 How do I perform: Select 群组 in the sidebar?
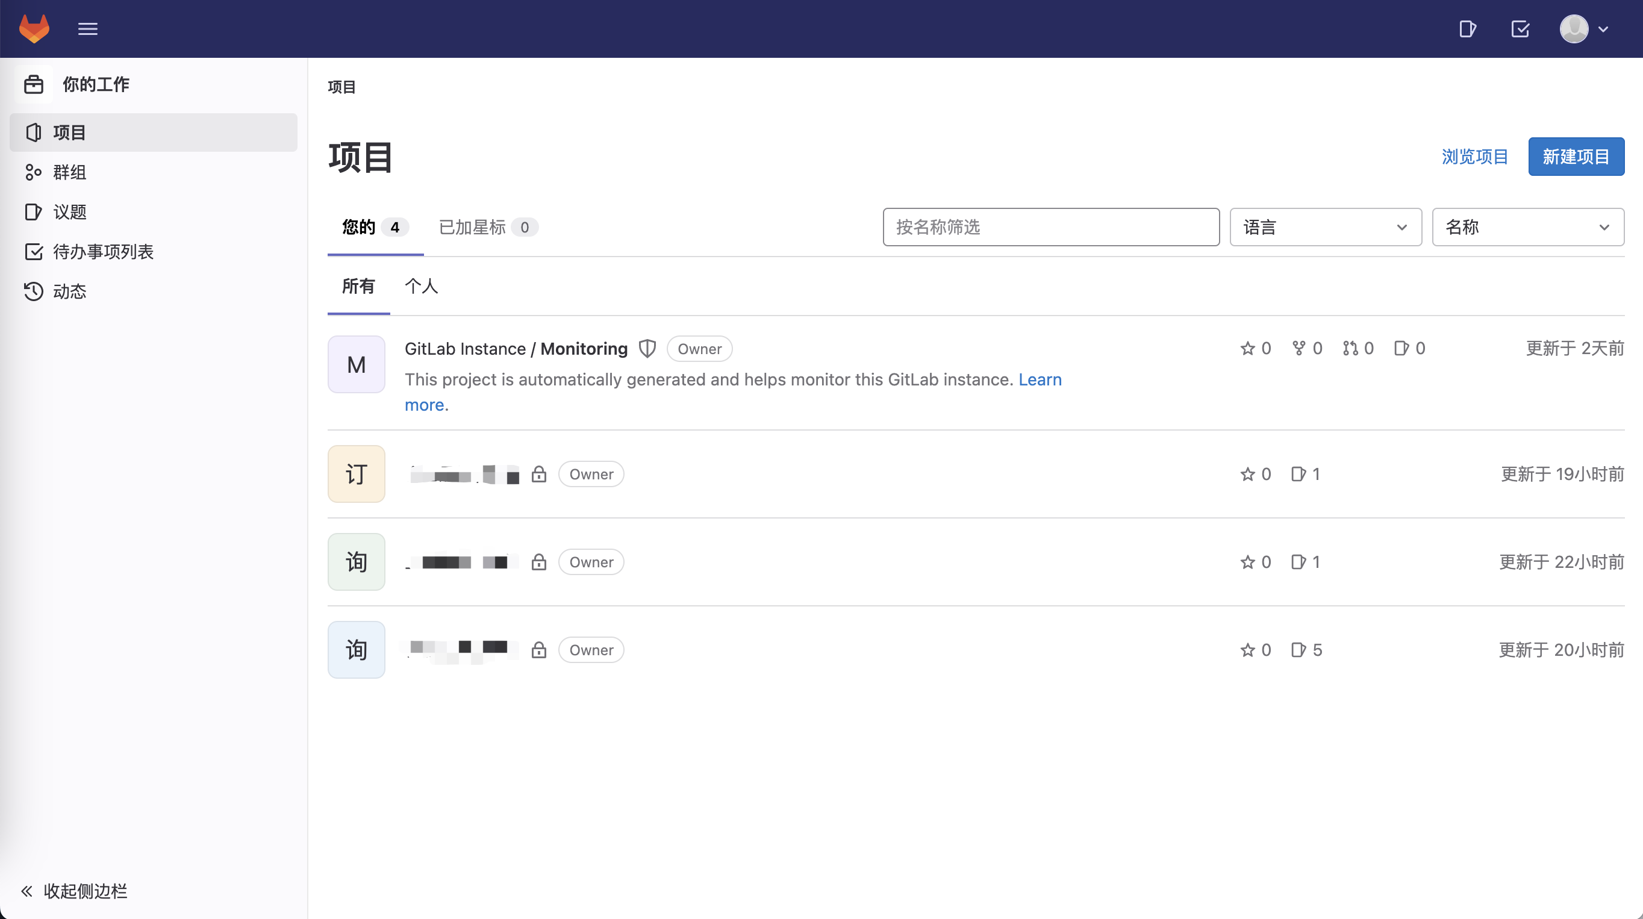coord(153,172)
